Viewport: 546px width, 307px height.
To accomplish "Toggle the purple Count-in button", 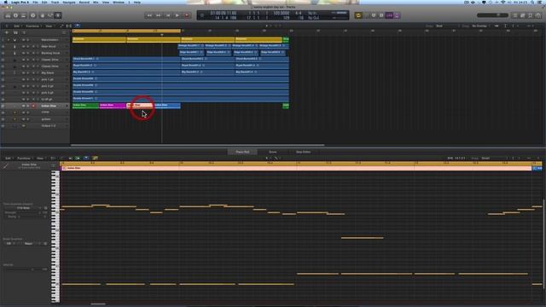I will (389, 15).
